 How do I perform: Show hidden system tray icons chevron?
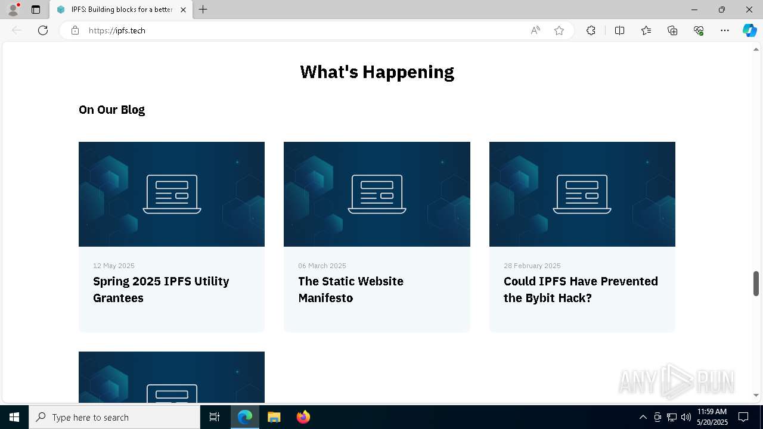(x=643, y=417)
